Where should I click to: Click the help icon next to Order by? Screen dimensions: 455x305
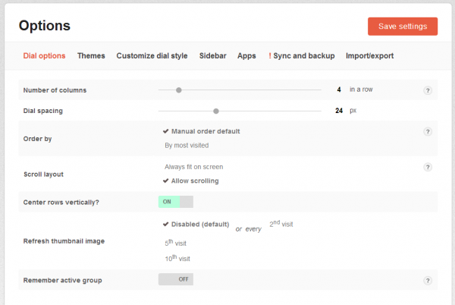(428, 131)
